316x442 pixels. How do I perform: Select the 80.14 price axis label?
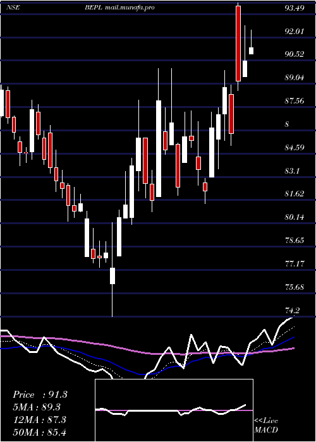click(x=295, y=217)
